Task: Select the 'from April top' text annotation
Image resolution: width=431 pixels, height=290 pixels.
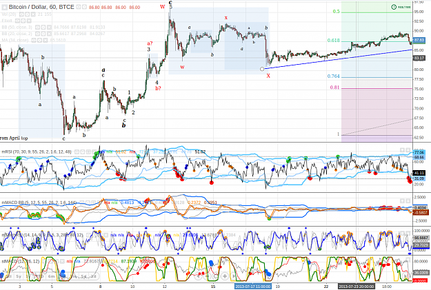Action: (14, 138)
